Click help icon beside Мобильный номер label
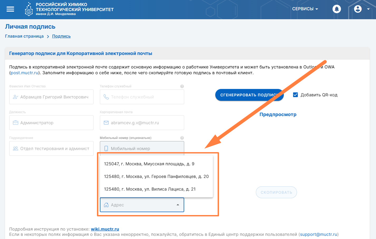 click(x=182, y=138)
